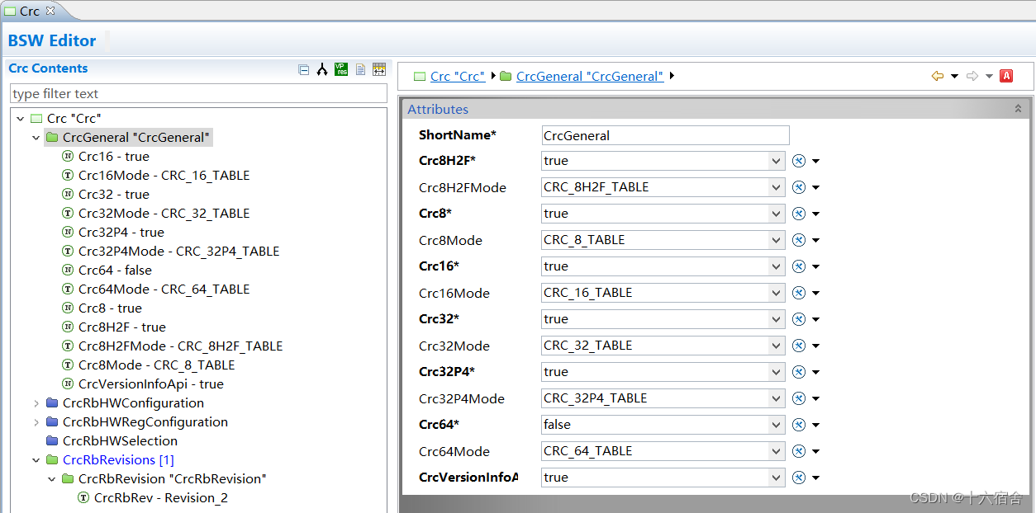This screenshot has height=513, width=1036.
Task: Click the document page icon in Crc Contents toolbar
Action: [x=360, y=69]
